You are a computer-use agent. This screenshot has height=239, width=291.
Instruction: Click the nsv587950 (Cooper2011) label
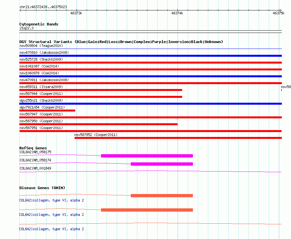click(41, 121)
